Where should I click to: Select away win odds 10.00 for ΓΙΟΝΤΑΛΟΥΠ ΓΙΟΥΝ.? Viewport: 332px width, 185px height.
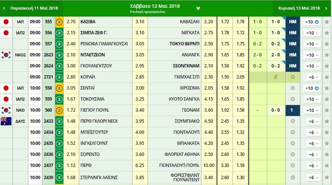[x=209, y=165]
